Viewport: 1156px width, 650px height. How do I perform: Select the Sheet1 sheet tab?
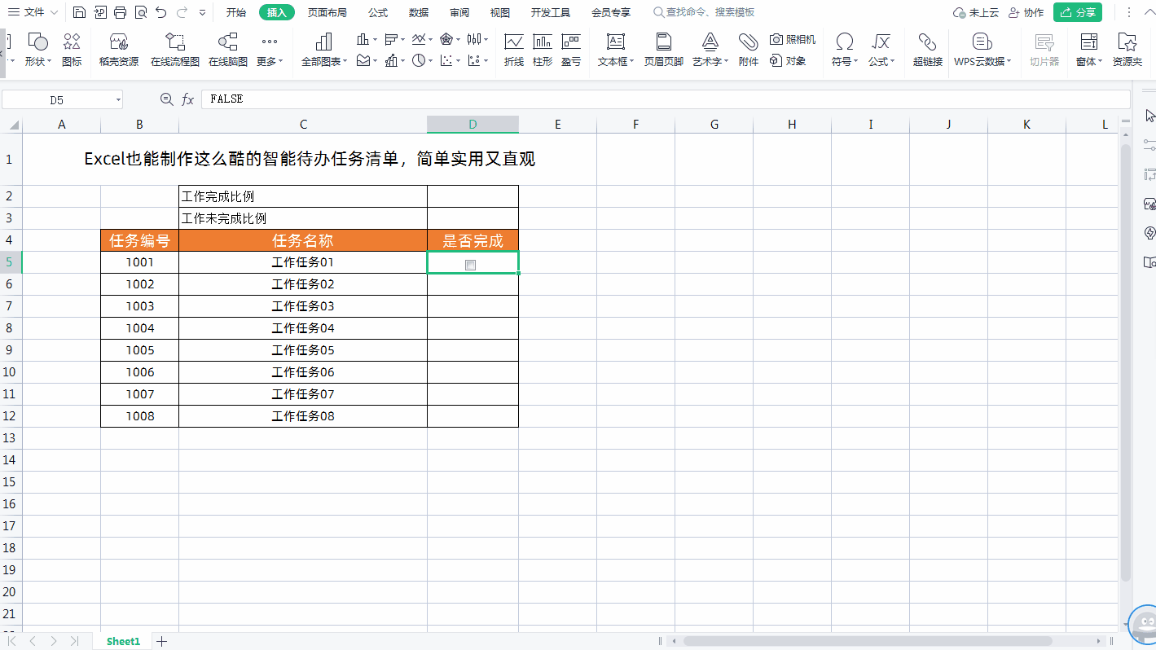coord(123,641)
